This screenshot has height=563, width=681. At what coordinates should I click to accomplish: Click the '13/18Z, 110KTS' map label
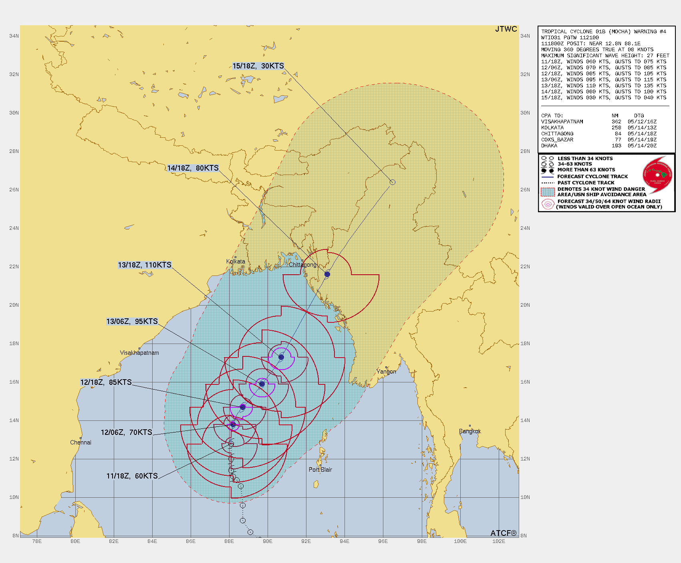point(145,265)
